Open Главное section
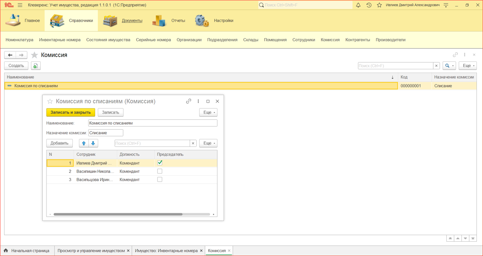The height and width of the screenshot is (256, 483). coord(23,21)
